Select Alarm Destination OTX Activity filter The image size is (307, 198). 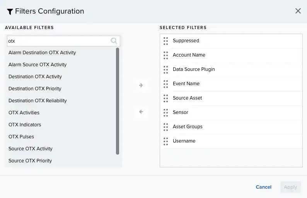(42, 53)
